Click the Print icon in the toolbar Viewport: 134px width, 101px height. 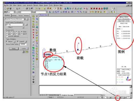tap(27, 9)
